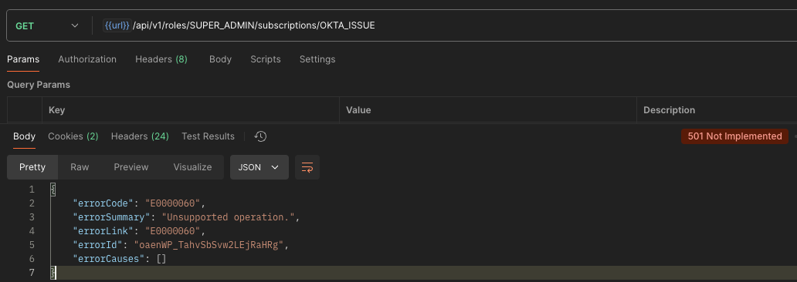Open the Test Results tab
The height and width of the screenshot is (282, 797).
point(208,136)
